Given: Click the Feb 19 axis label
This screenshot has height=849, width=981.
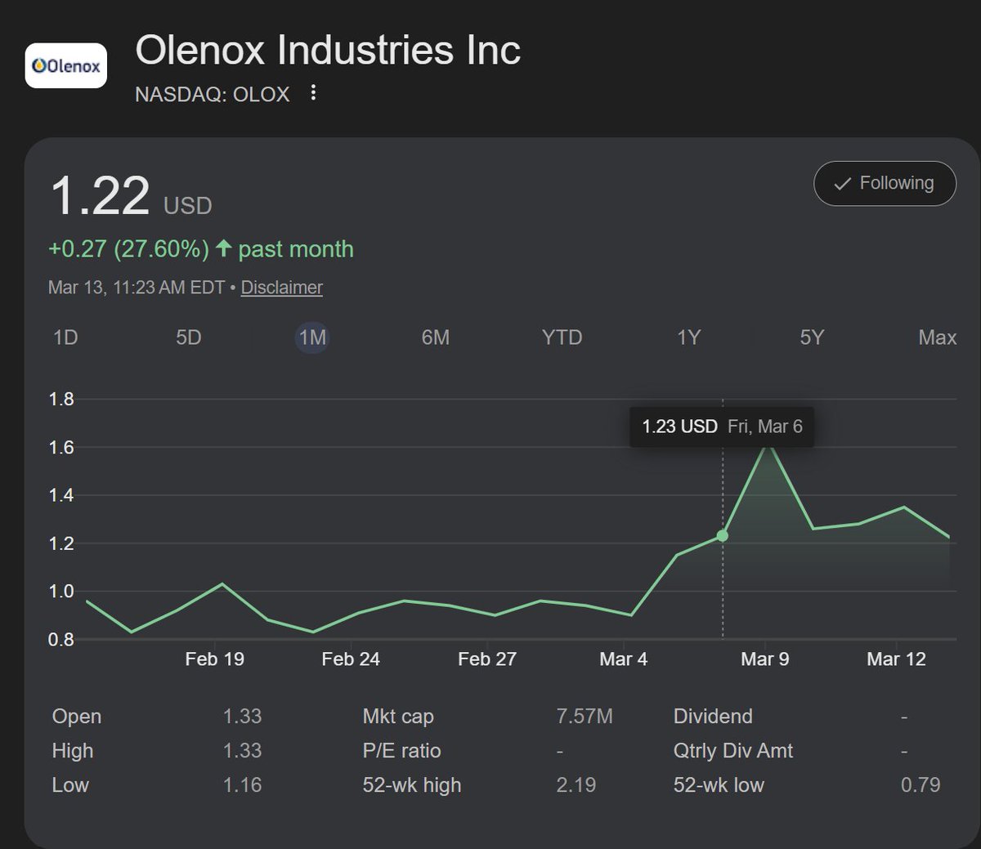Looking at the screenshot, I should tap(214, 659).
